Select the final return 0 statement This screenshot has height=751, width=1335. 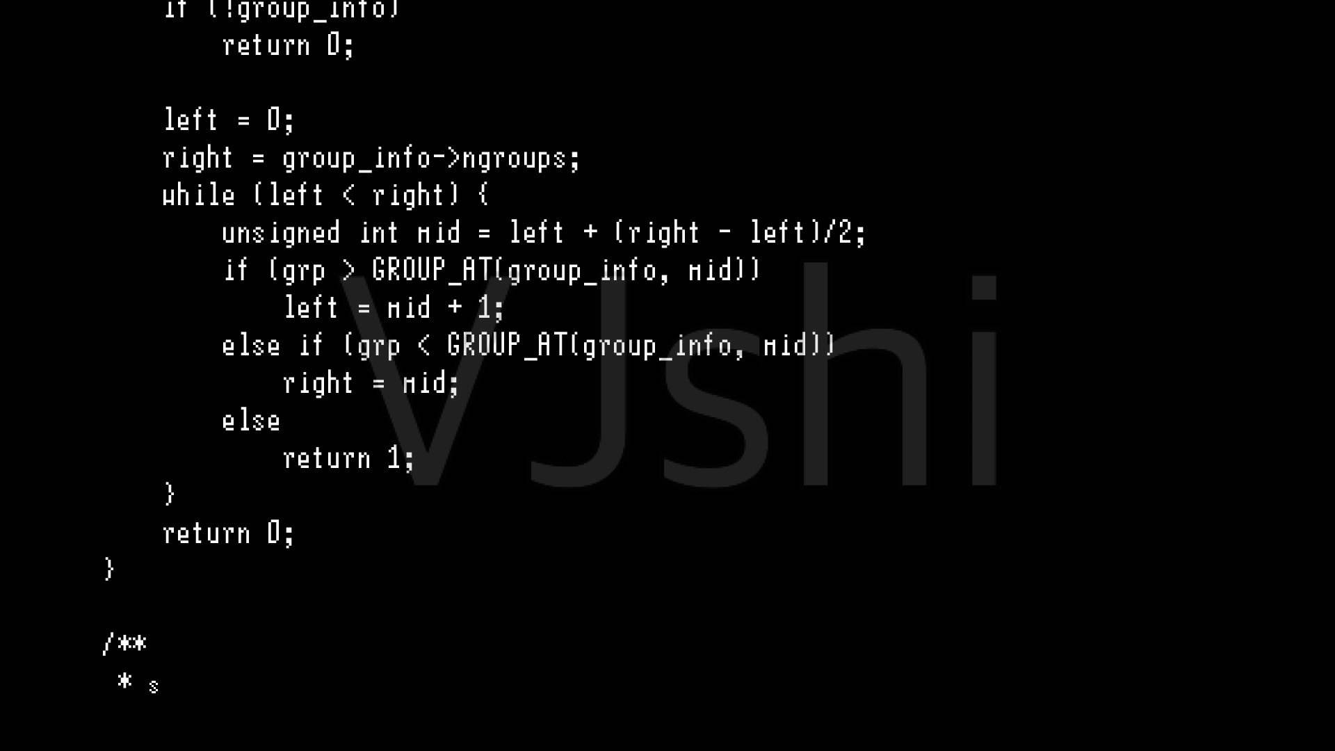pyautogui.click(x=228, y=532)
